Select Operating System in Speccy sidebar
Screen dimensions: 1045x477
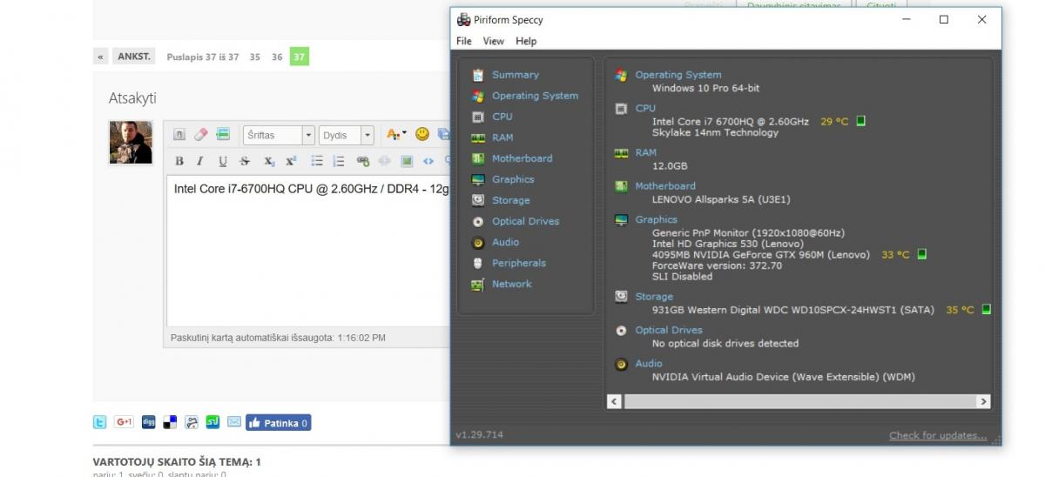535,96
